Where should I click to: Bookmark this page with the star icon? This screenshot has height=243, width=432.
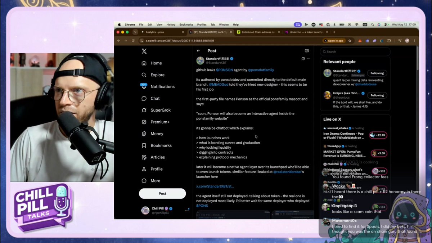tap(350, 41)
